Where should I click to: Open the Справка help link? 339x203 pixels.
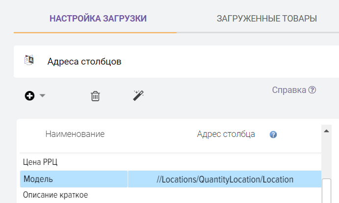[289, 90]
